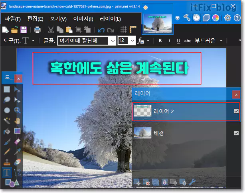
Task: Toggle visibility of 레이어 2
Action: click(x=236, y=111)
